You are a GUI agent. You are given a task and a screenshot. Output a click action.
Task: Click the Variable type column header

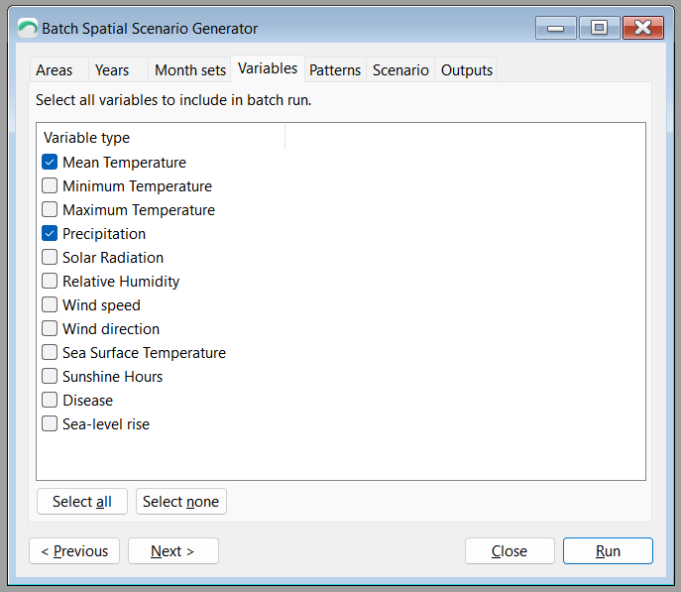pyautogui.click(x=161, y=138)
